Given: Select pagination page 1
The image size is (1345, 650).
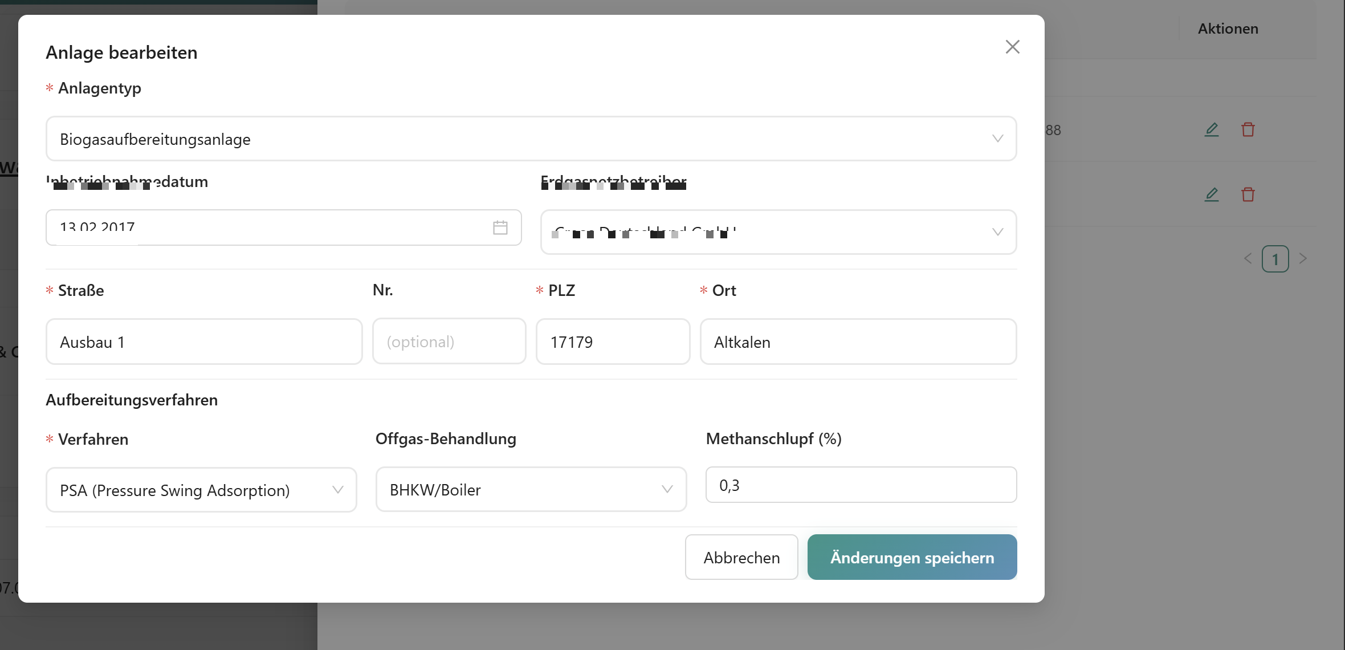Looking at the screenshot, I should (x=1275, y=259).
